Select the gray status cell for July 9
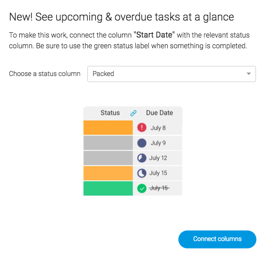The height and width of the screenshot is (258, 277). point(108,143)
